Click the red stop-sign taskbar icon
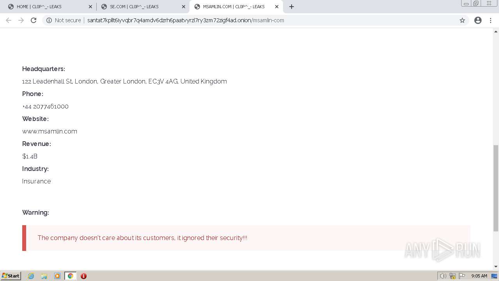This screenshot has width=499, height=281. [x=83, y=276]
